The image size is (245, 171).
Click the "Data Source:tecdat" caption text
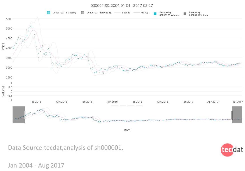[x=65, y=148]
